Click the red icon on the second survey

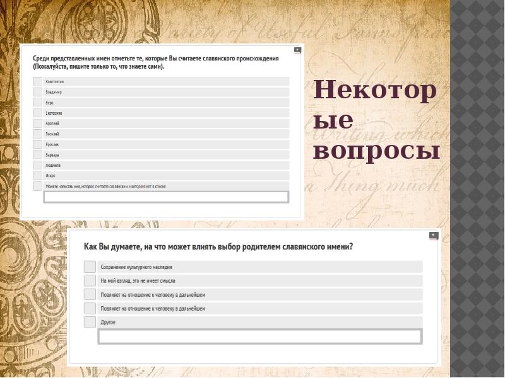[x=432, y=234]
